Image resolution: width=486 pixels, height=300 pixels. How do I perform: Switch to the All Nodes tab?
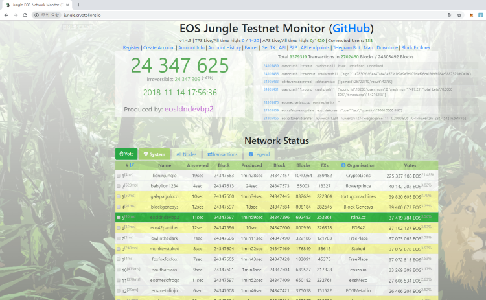click(x=186, y=154)
